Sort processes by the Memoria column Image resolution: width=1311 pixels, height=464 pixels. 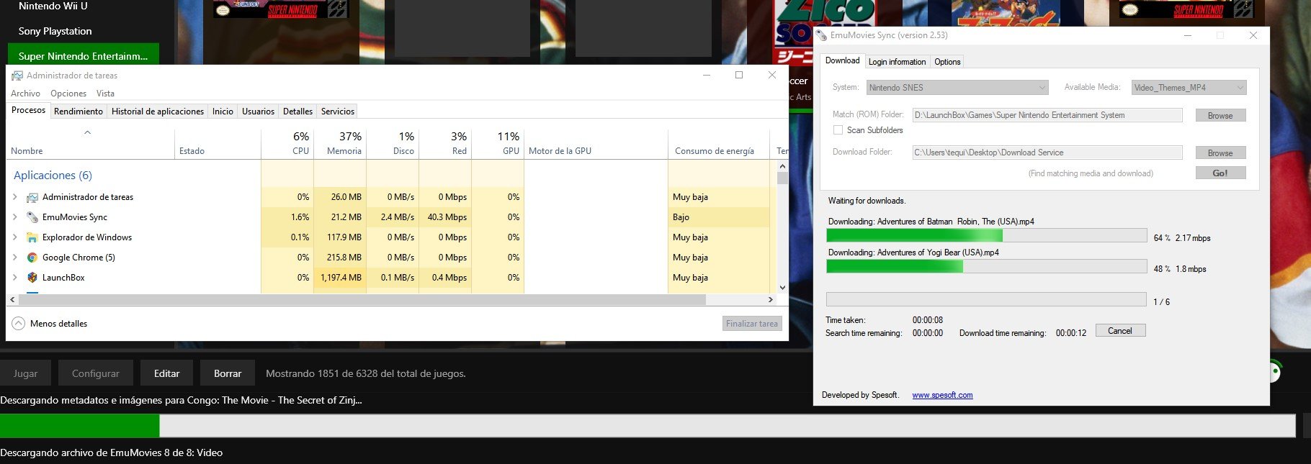click(x=340, y=144)
